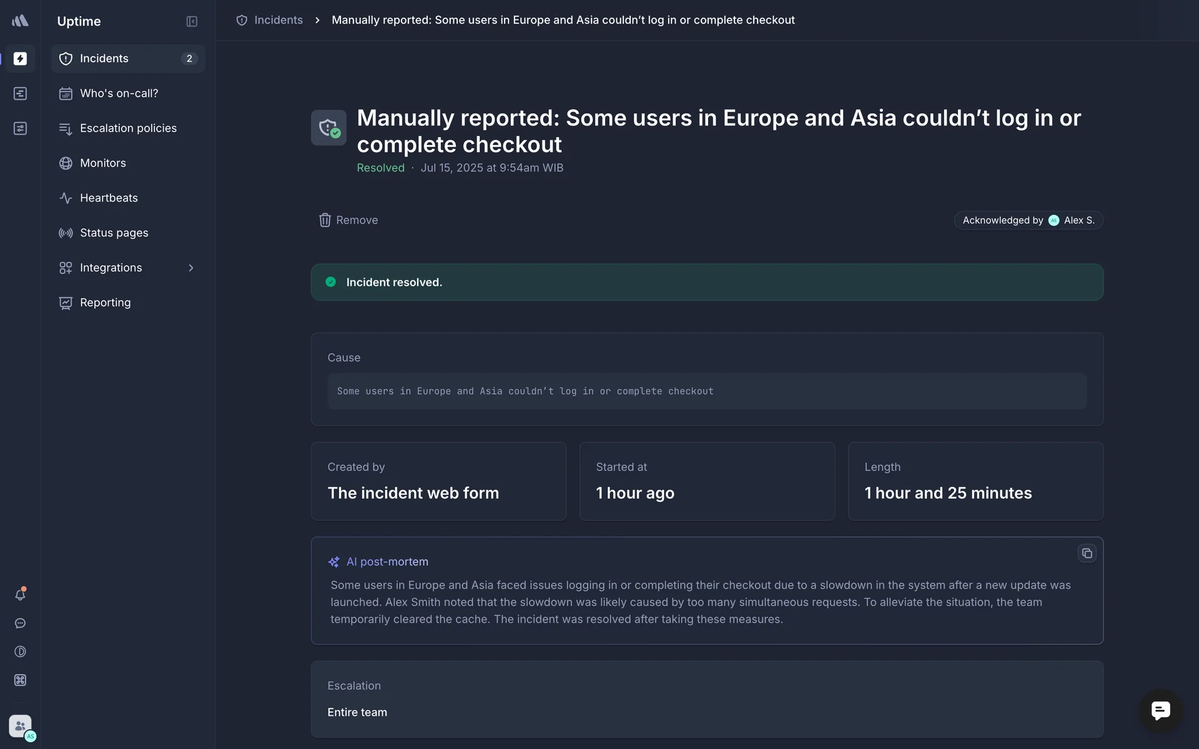Copy the AI post-mortem text
This screenshot has height=749, width=1199.
click(1087, 554)
